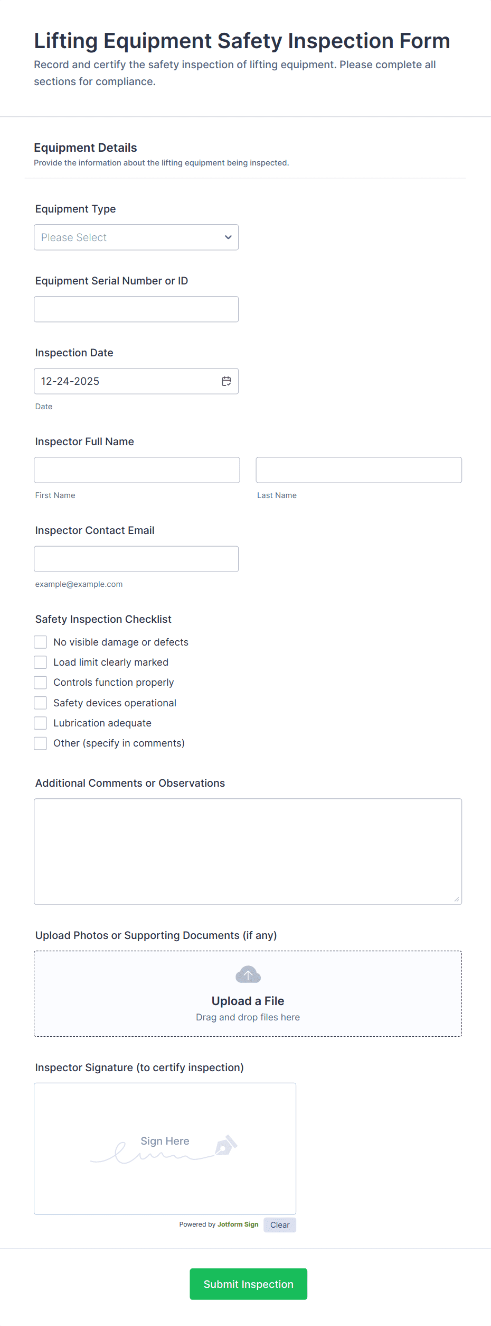Click the cloud upload icon
The height and width of the screenshot is (1326, 491).
(247, 974)
